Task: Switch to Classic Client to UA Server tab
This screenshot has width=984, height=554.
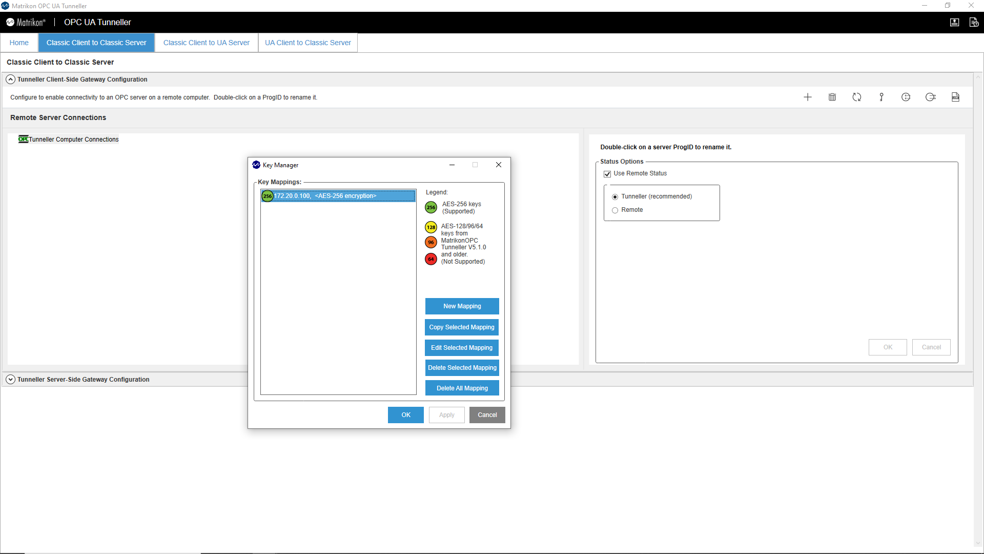Action: (207, 43)
